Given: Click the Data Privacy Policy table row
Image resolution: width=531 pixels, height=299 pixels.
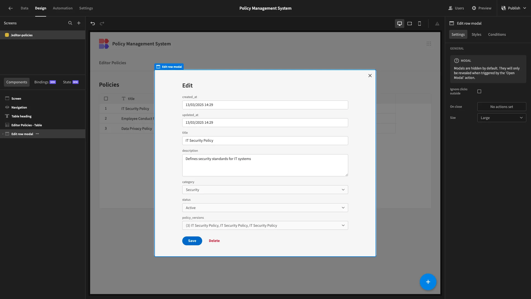Looking at the screenshot, I should coord(137,128).
